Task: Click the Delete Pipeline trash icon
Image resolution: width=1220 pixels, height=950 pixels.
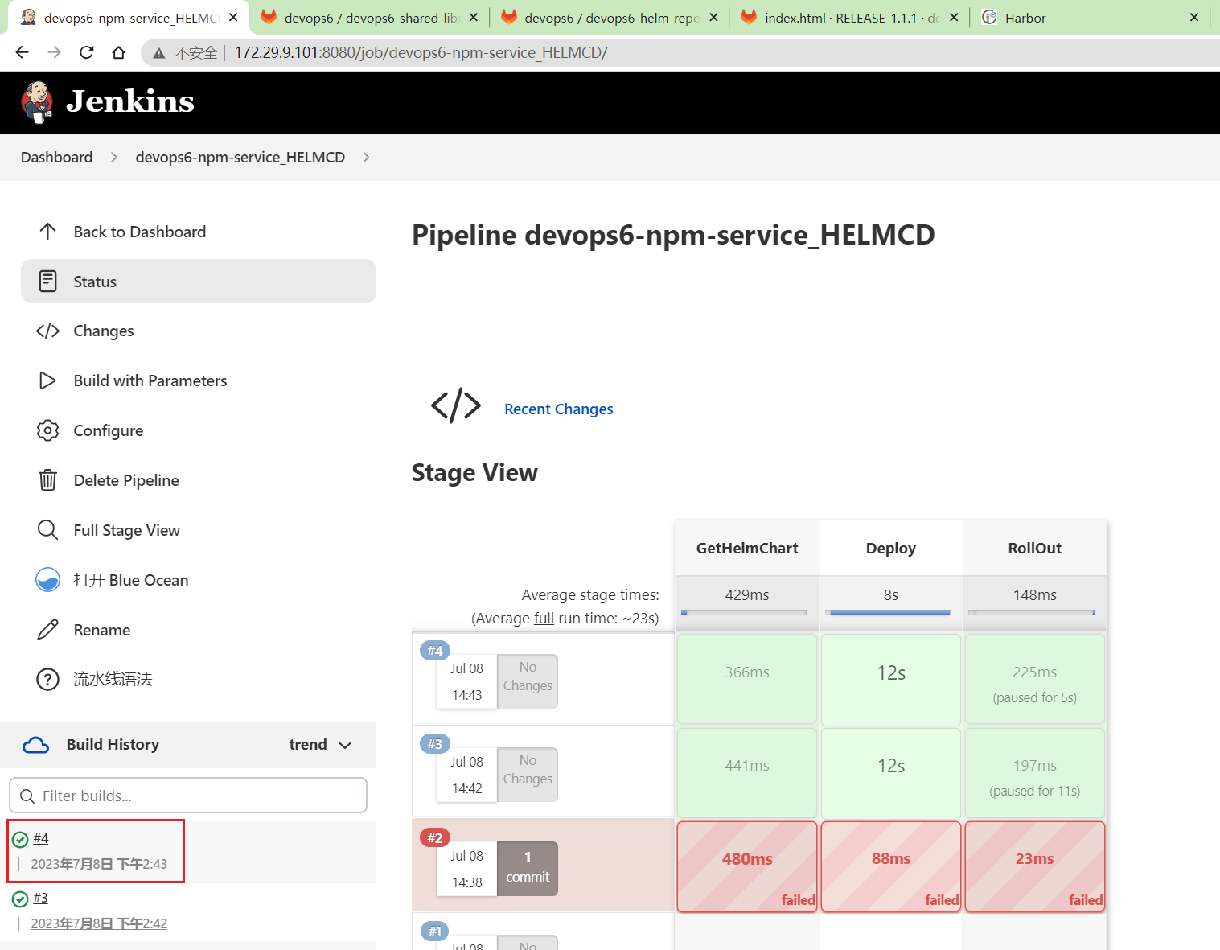Action: (x=47, y=480)
